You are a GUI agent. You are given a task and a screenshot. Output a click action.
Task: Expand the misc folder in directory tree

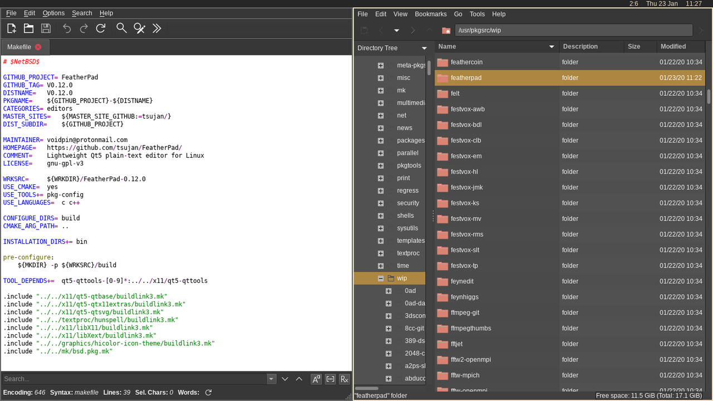pyautogui.click(x=380, y=78)
